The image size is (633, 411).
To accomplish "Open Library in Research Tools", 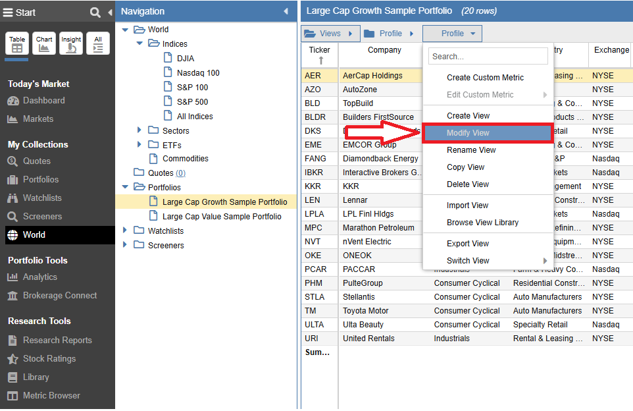I will click(x=28, y=377).
